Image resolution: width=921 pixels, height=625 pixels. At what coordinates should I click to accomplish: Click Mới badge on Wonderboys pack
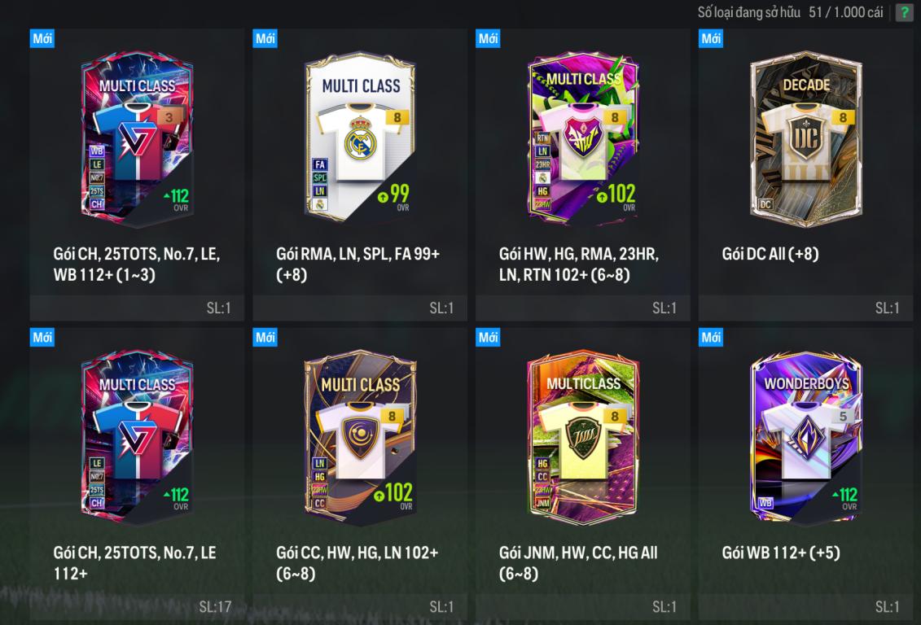point(711,338)
